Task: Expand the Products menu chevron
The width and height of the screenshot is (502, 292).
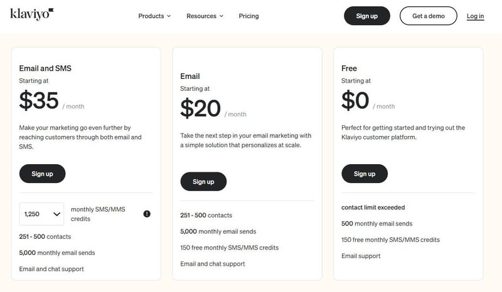Action: (x=169, y=16)
